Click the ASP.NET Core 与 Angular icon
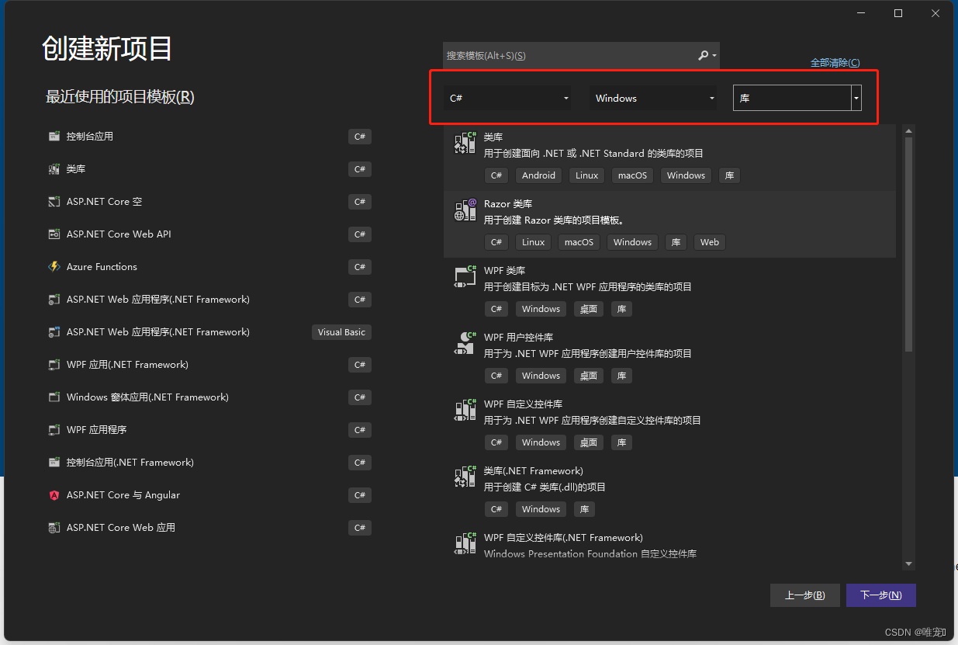Screen dimensions: 958x645 point(54,495)
